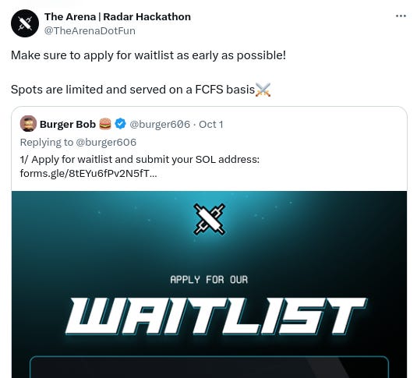Click the crossed swords emoji after FCFS basis
The height and width of the screenshot is (378, 417).
click(x=263, y=90)
